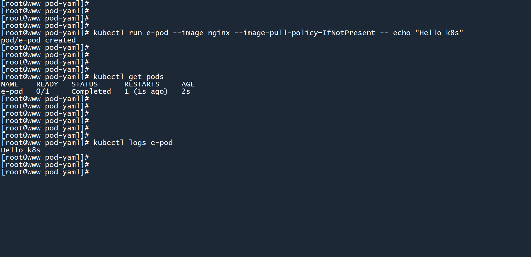Click the quoted "Hello k8s" argument

tap(439, 33)
